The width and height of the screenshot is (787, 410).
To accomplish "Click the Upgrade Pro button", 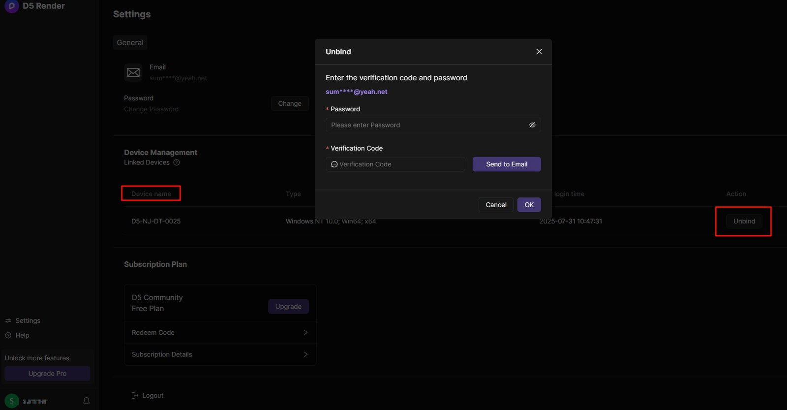I will 47,374.
